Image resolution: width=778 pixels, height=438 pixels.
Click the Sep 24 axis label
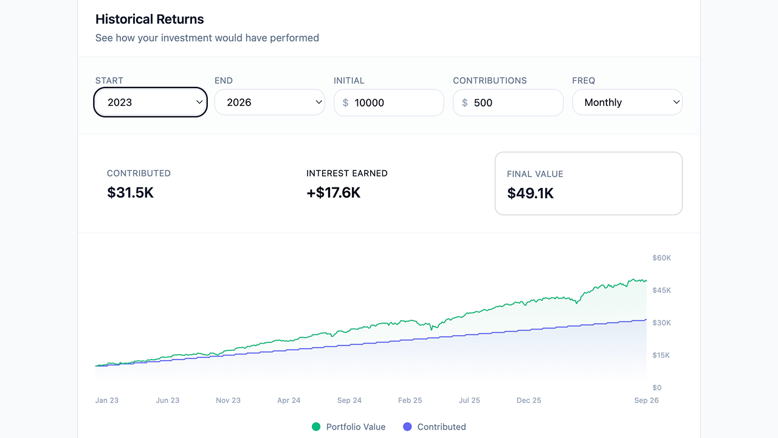pyautogui.click(x=349, y=400)
